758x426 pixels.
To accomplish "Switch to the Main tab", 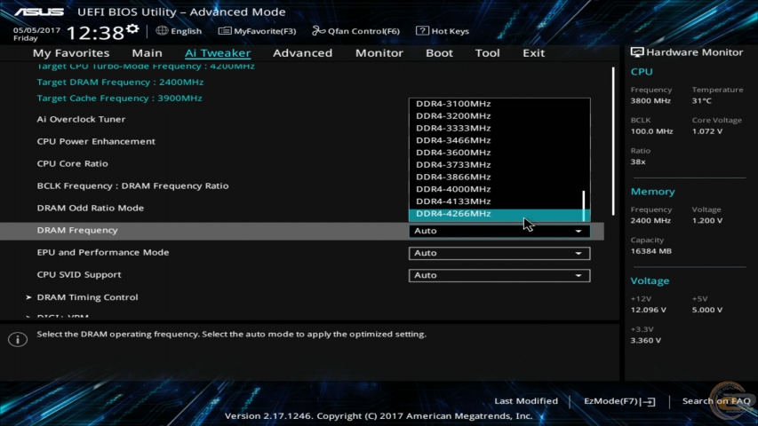I will click(147, 52).
